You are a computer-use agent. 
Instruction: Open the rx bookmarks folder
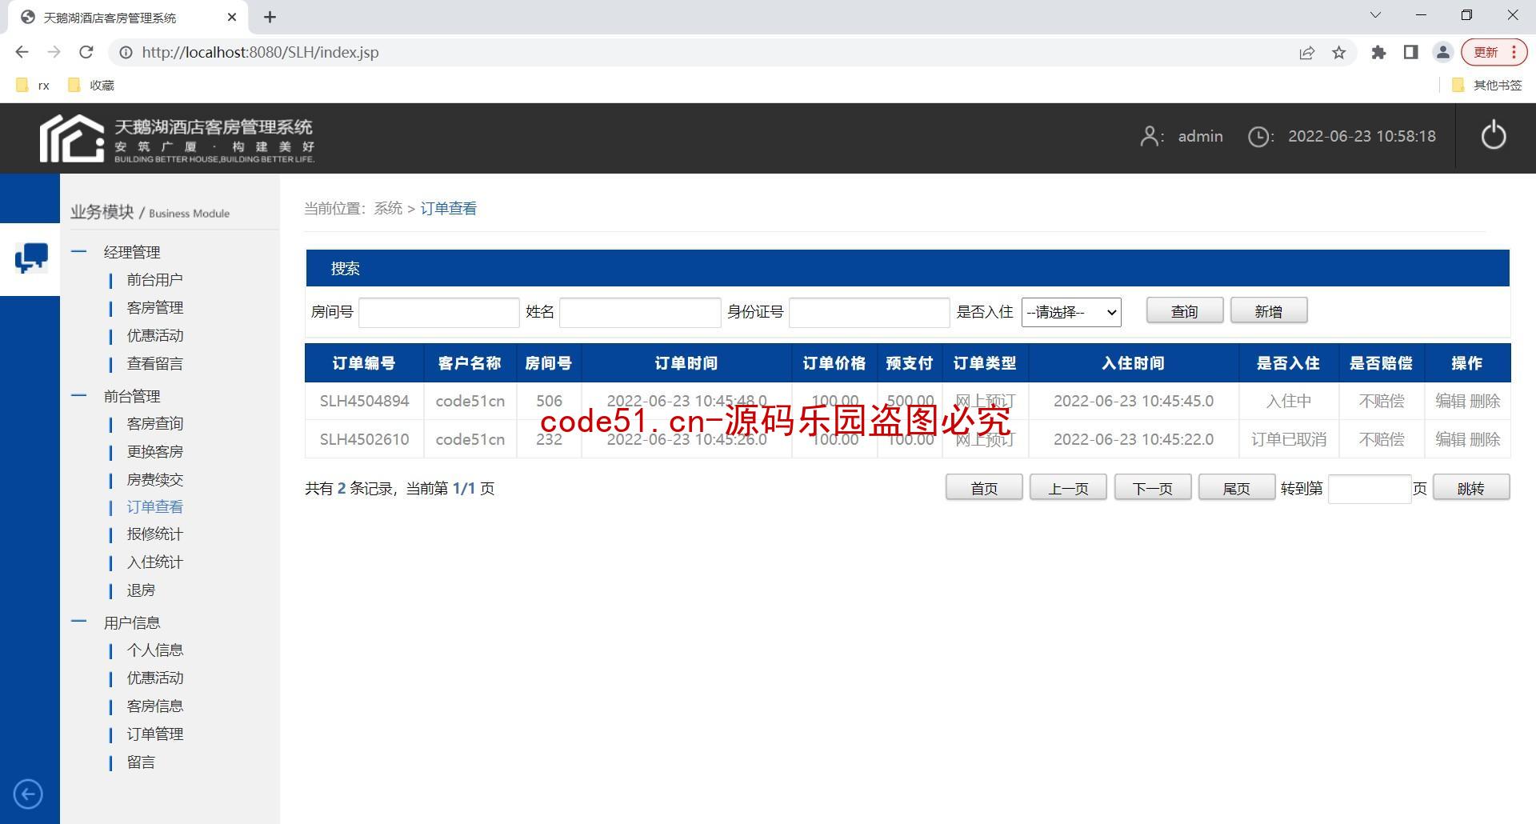tap(33, 85)
